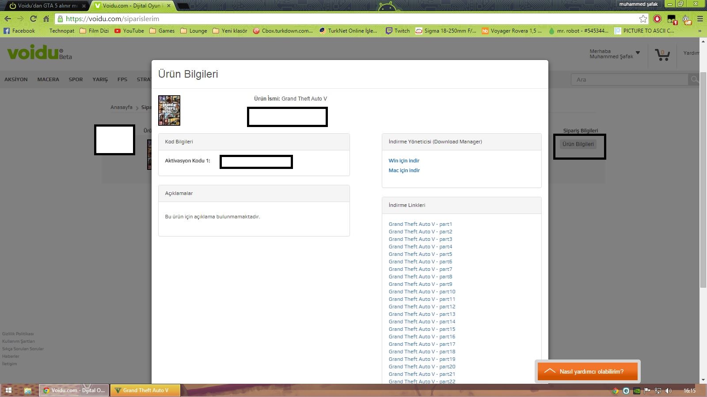The width and height of the screenshot is (707, 397).
Task: Switch to the Grand Theft Auto V taskbar window
Action: point(145,390)
